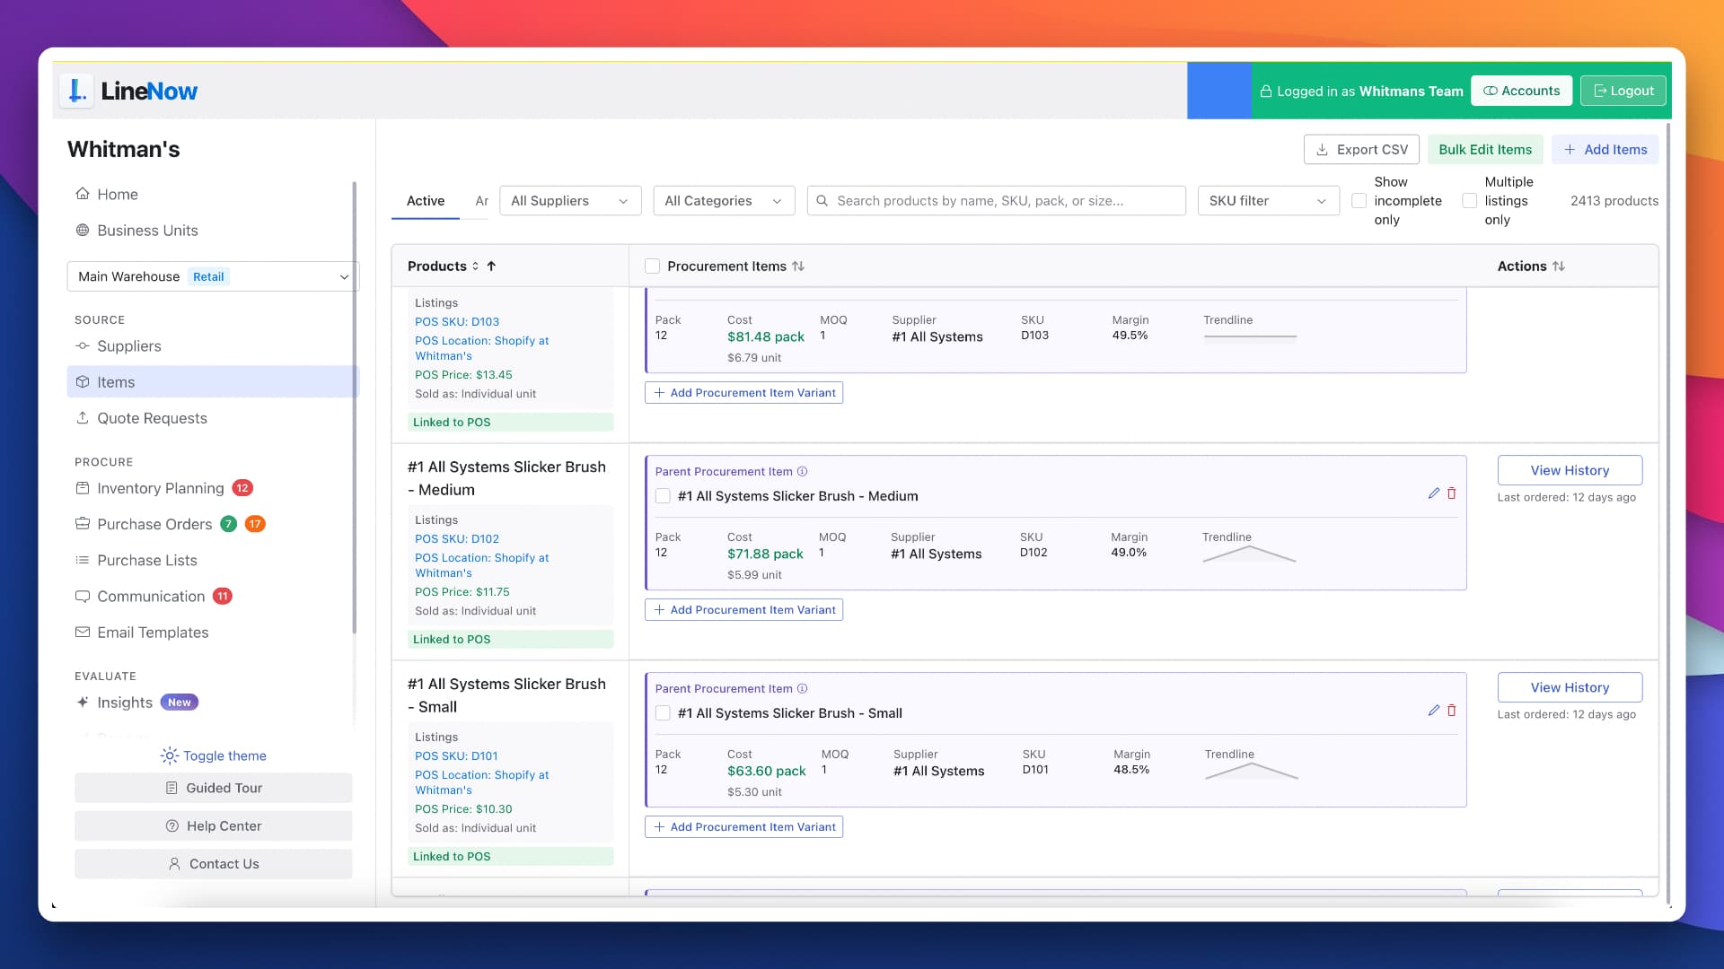
Task: Click the Bulk Edit Items button
Action: click(1485, 150)
